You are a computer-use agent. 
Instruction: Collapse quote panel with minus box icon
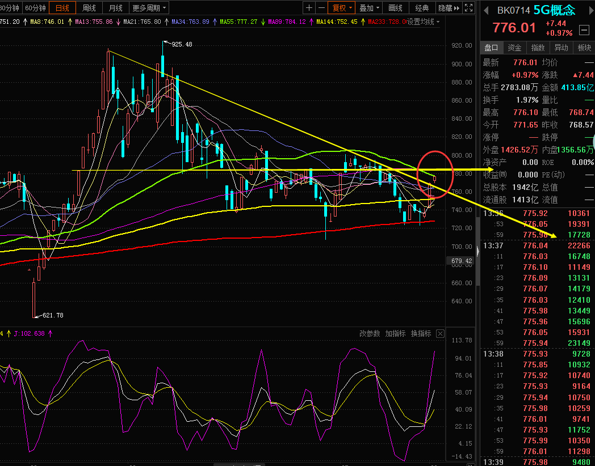[x=584, y=29]
